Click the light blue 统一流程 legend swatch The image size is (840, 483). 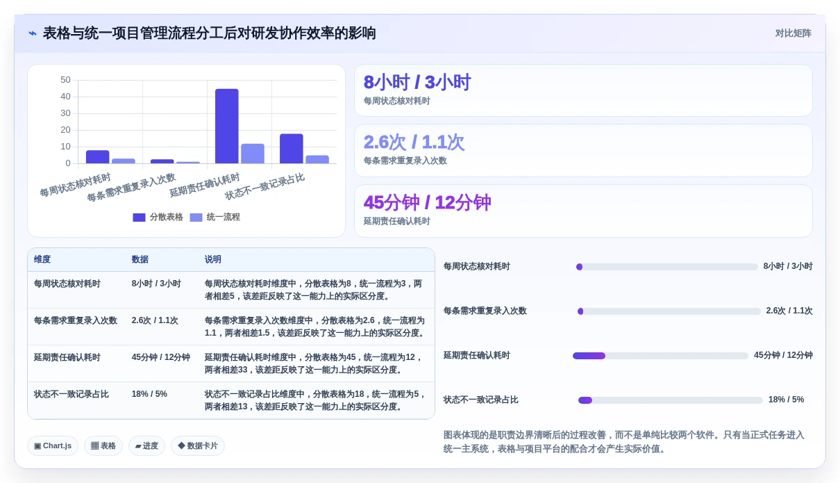point(196,218)
